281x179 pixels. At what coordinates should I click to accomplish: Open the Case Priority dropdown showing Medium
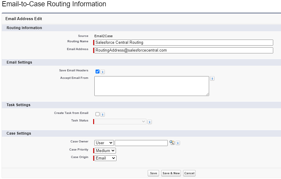[104, 151]
